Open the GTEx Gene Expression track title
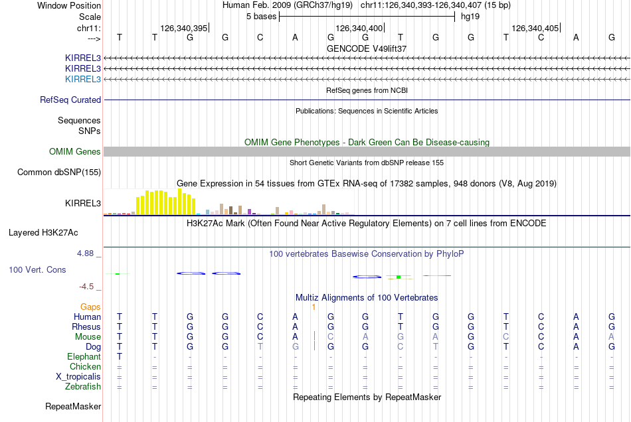631x422 pixels. pos(367,184)
